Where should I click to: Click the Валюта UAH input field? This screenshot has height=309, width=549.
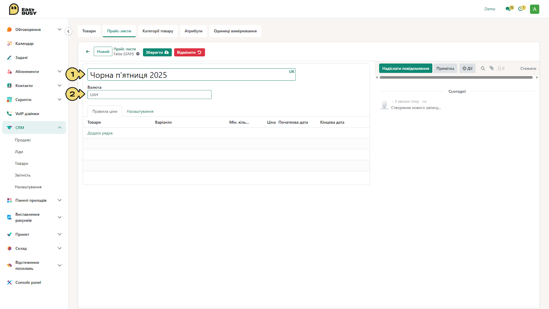click(x=150, y=95)
